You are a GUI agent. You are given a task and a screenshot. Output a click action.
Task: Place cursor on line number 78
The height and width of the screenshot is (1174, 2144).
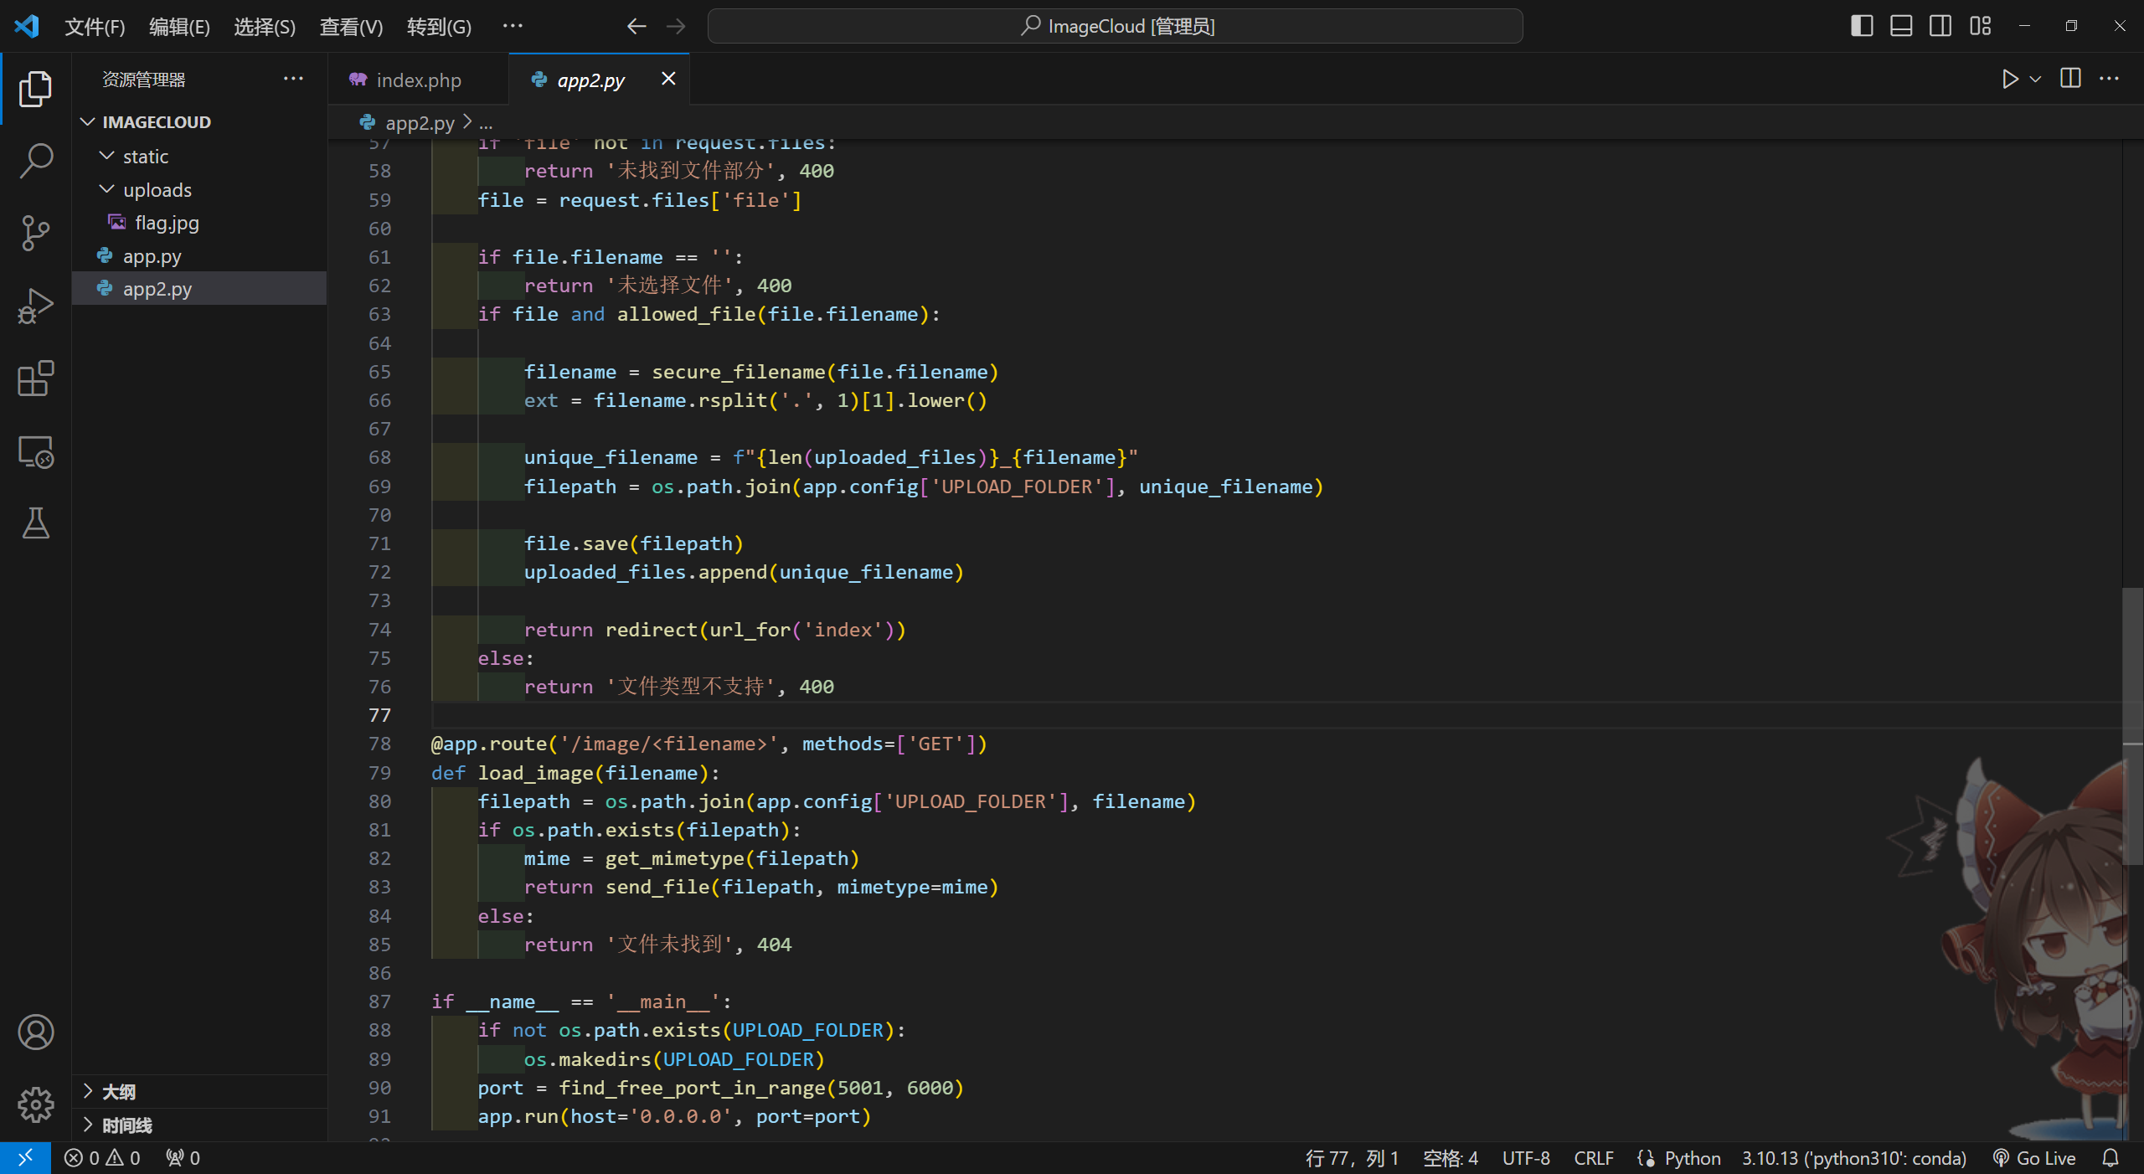(379, 744)
